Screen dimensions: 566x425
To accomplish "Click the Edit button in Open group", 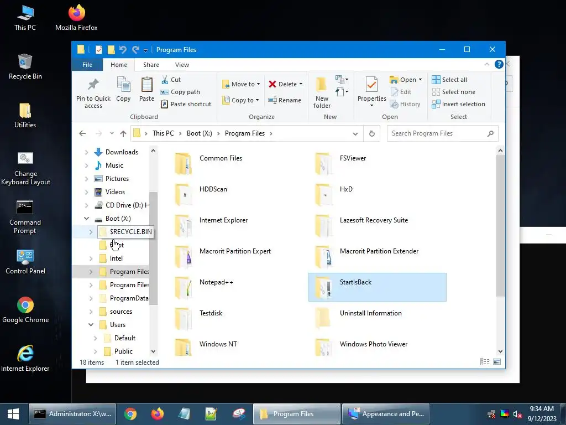I will coord(401,92).
